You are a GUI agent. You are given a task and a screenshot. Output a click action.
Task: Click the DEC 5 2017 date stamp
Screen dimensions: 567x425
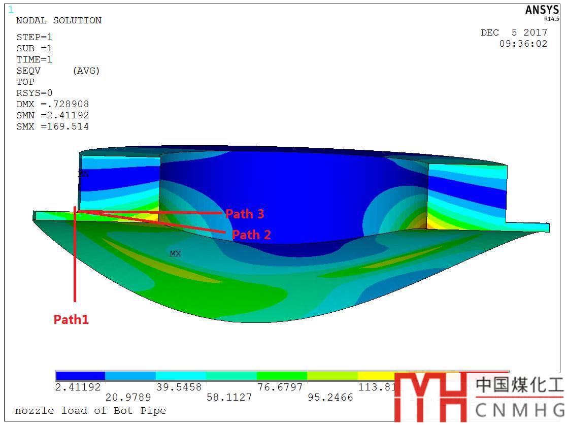click(x=514, y=32)
